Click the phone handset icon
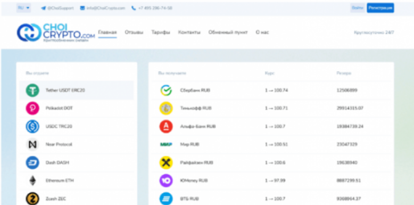The width and height of the screenshot is (414, 205). coord(134,8)
